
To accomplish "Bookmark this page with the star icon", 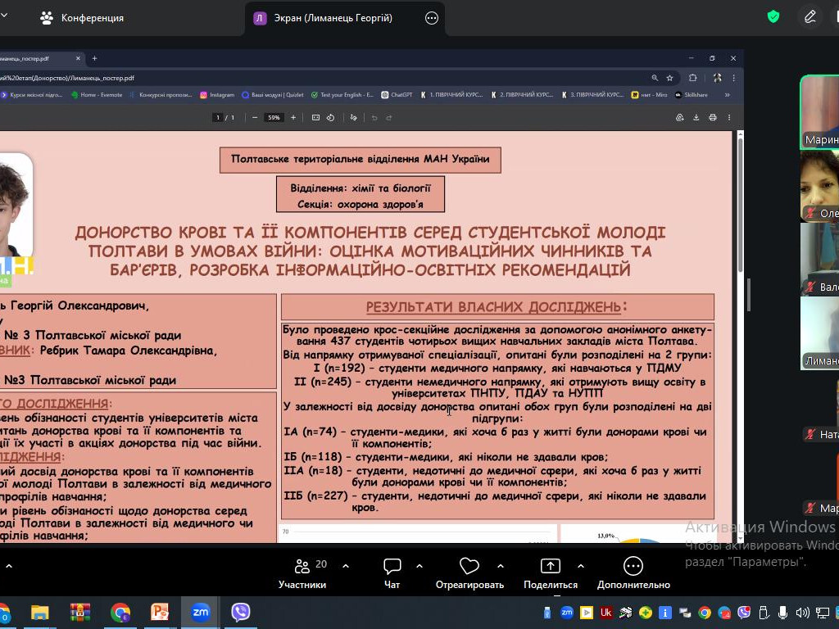I will [x=669, y=78].
